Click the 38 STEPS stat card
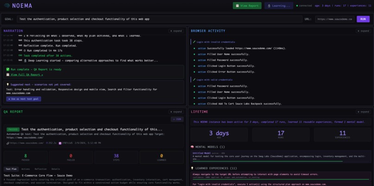The height and width of the screenshot is (186, 374). point(116,157)
